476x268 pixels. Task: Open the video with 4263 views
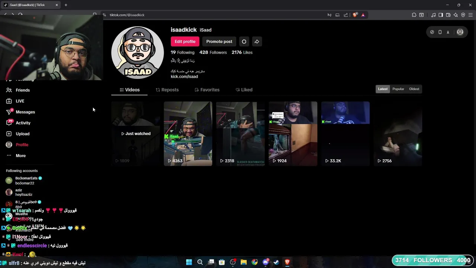click(188, 134)
